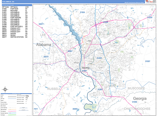Click the US Highways pink line sample
Image resolution: width=157 pixels, height=116 pixels.
click(12, 111)
